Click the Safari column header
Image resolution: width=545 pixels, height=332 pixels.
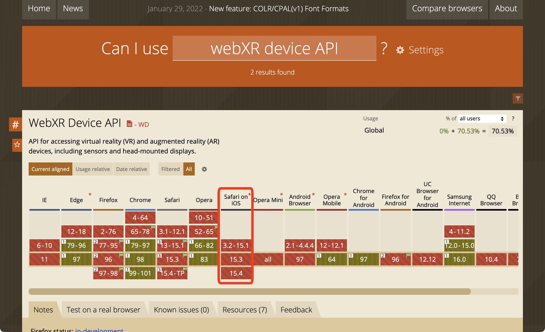click(x=172, y=200)
